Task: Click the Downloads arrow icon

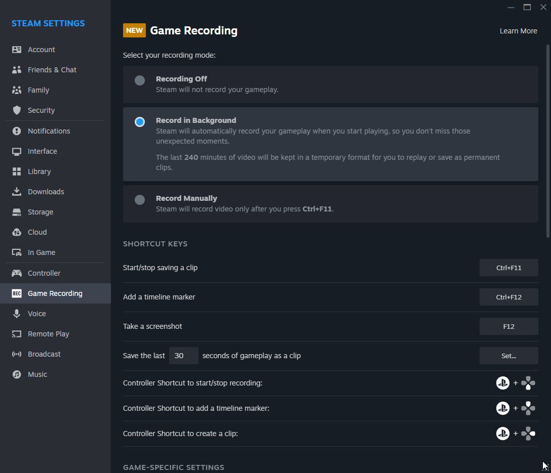Action: pyautogui.click(x=17, y=192)
